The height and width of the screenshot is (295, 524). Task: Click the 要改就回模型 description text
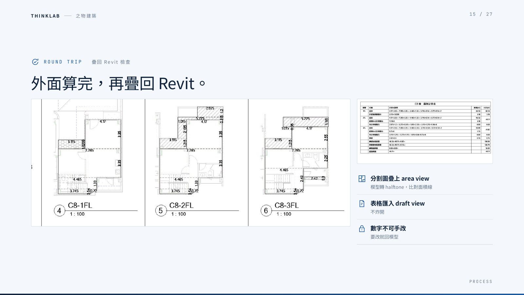tap(384, 237)
